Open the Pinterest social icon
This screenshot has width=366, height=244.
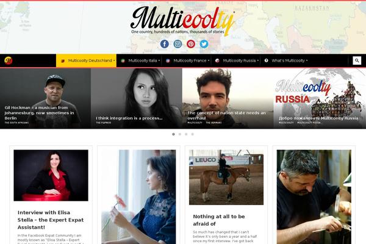(x=191, y=44)
